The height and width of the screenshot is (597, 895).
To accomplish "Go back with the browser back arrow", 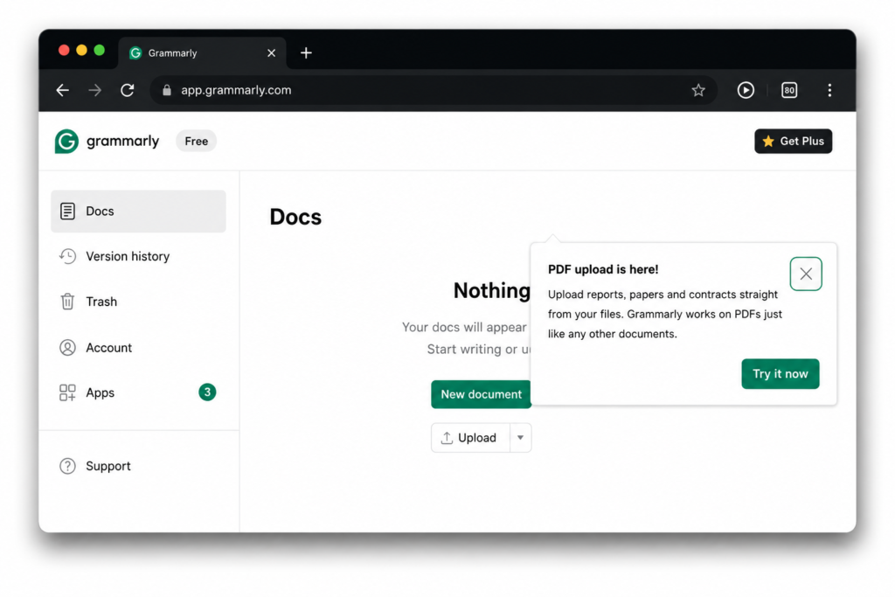I will point(63,90).
